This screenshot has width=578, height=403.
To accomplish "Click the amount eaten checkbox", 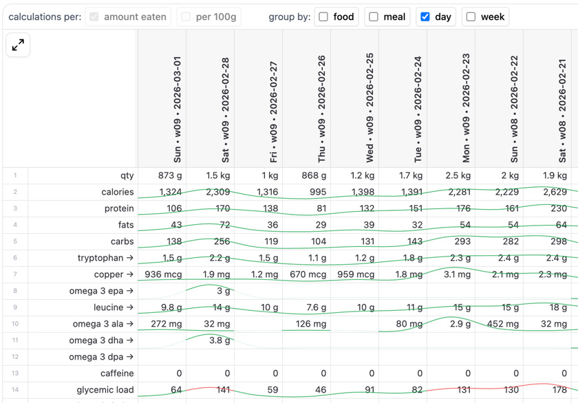I will coord(94,17).
